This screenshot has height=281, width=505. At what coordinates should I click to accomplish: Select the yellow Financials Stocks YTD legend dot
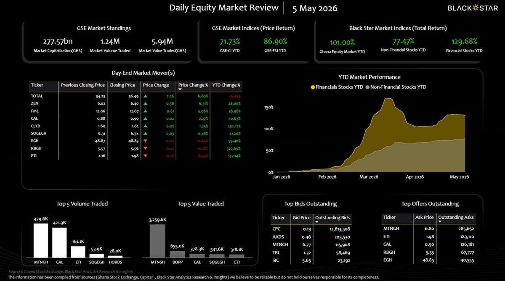coord(313,87)
